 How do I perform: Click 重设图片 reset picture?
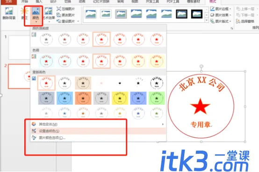click(65, 21)
